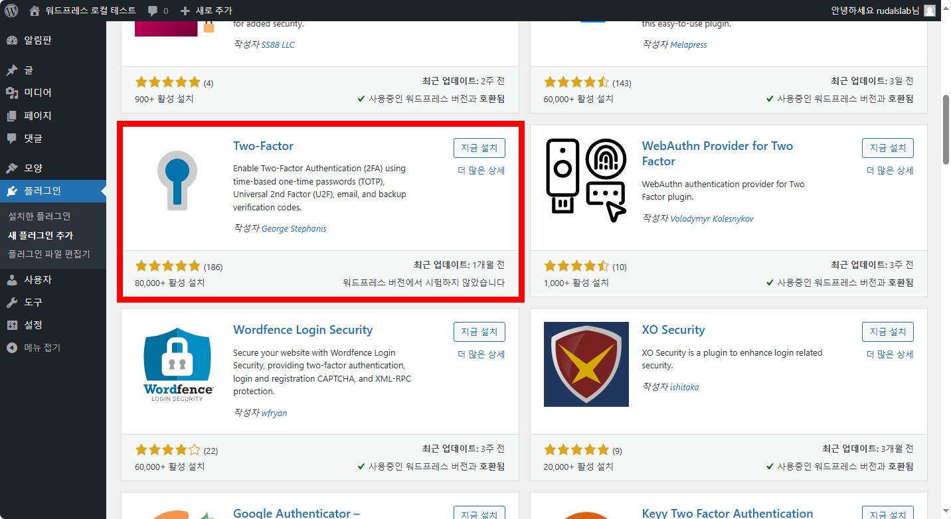Click the Wordfence Login Security logo
Image resolution: width=951 pixels, height=519 pixels.
(177, 364)
